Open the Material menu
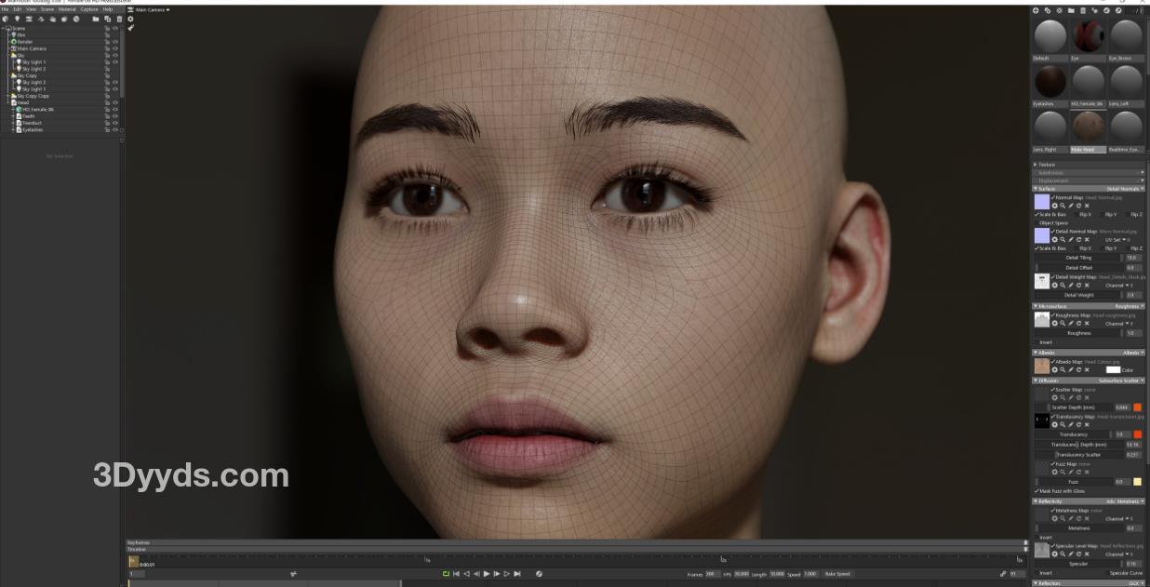This screenshot has width=1150, height=587. pyautogui.click(x=67, y=9)
